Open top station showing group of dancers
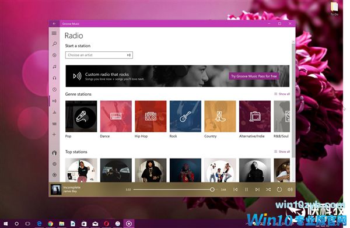This screenshot has width=350, height=228. click(220, 170)
